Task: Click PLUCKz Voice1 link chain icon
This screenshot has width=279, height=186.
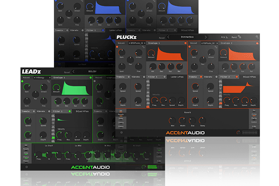Action: tap(143, 47)
